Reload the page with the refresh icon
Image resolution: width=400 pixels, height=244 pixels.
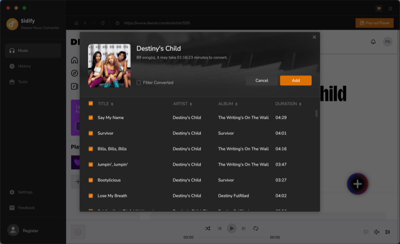coord(103,23)
